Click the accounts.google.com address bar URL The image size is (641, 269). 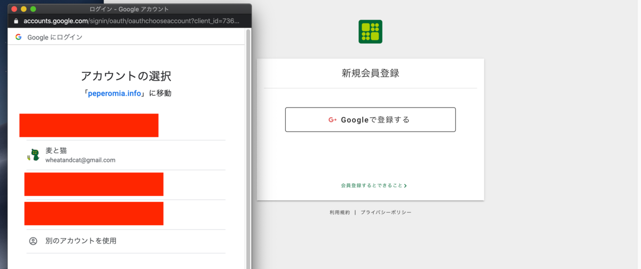[131, 21]
